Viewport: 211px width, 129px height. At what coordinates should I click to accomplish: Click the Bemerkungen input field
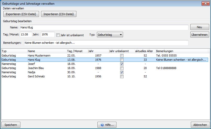(106, 43)
